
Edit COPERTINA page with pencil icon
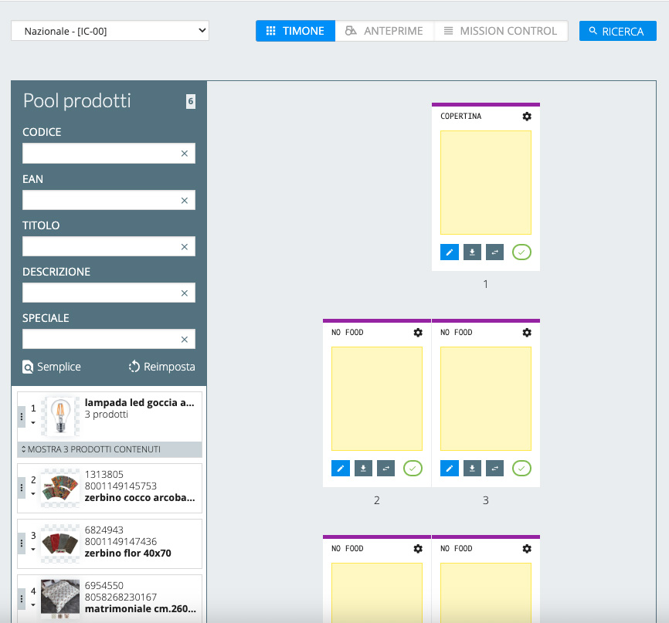click(x=450, y=252)
